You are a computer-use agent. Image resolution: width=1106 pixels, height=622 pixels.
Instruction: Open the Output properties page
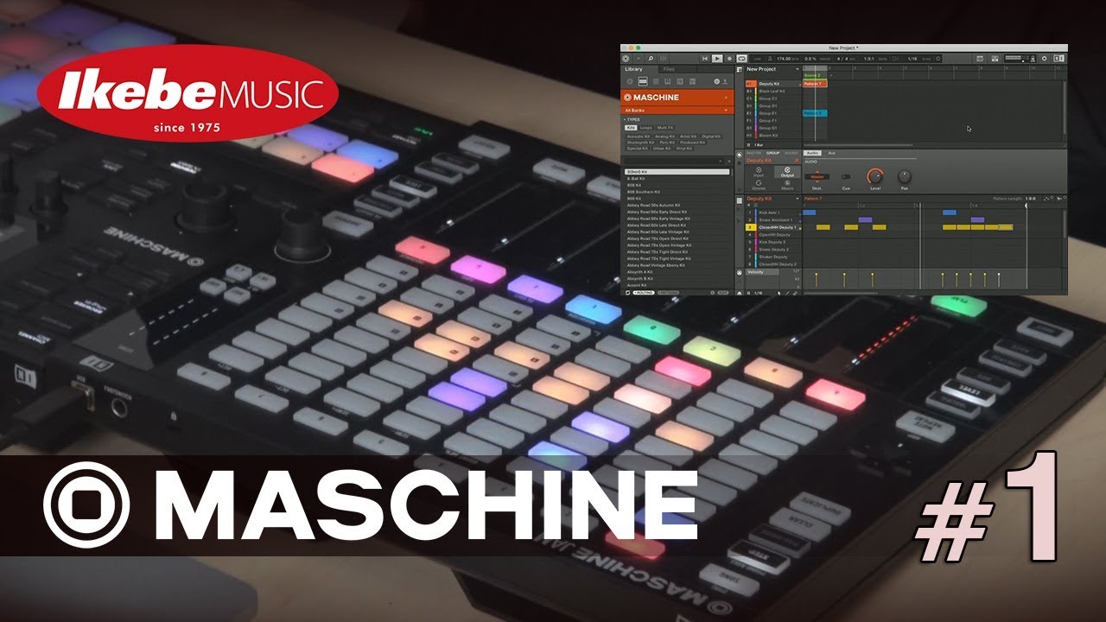[787, 172]
